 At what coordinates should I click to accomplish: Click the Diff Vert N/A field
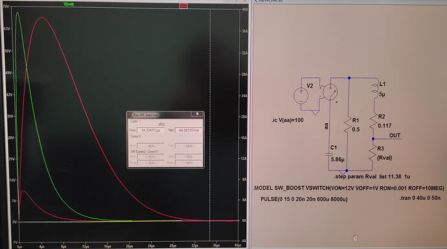[x=188, y=156]
